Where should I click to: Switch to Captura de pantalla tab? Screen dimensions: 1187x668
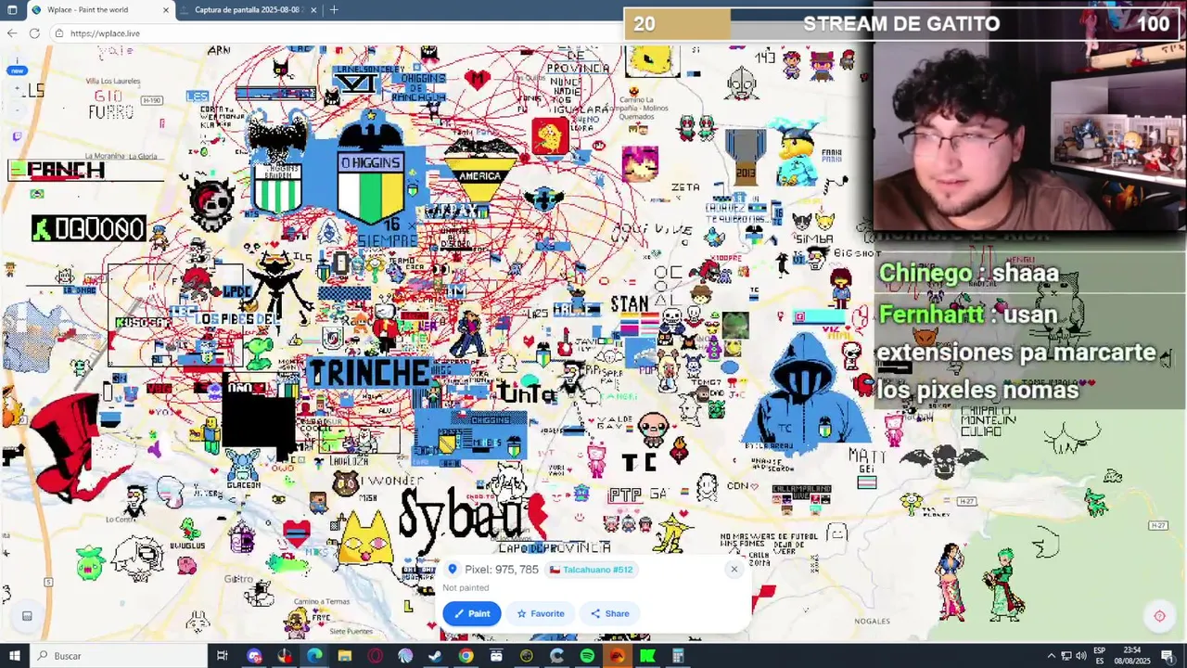click(x=247, y=10)
